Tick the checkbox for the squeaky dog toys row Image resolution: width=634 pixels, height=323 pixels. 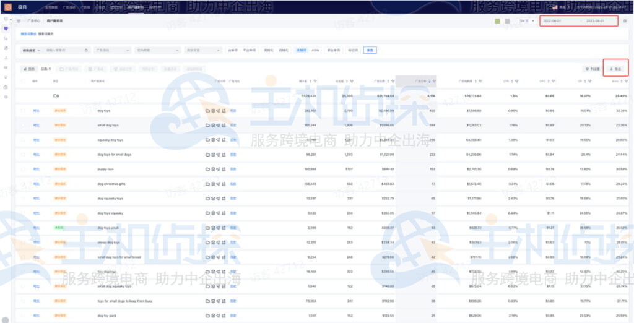[23, 140]
